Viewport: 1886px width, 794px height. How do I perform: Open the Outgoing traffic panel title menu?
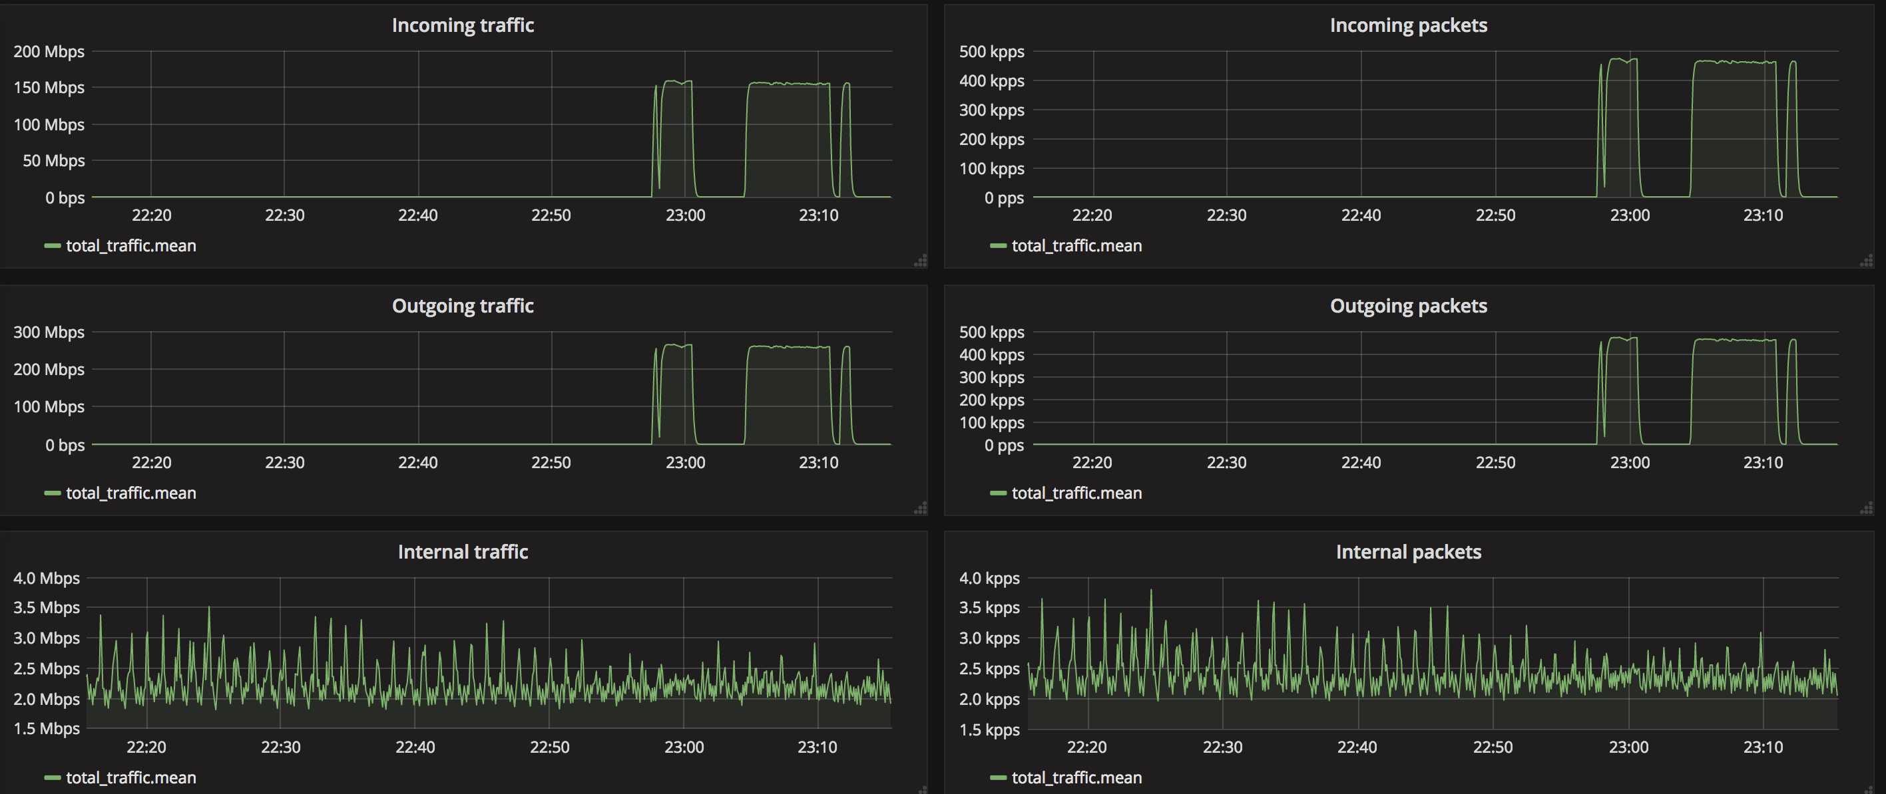tap(463, 306)
